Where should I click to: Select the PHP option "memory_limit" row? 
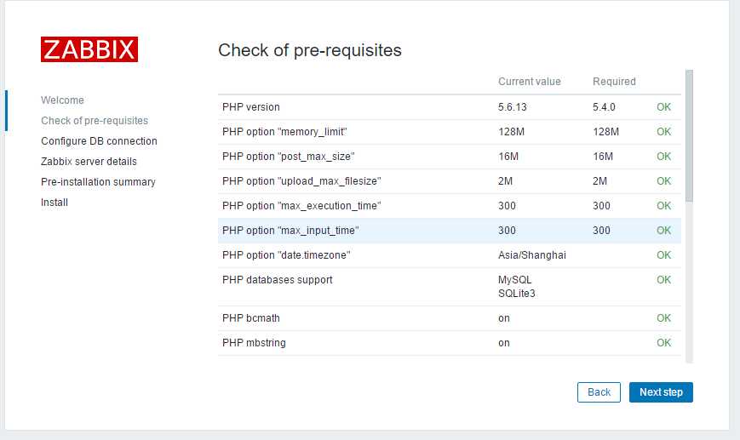pos(450,132)
